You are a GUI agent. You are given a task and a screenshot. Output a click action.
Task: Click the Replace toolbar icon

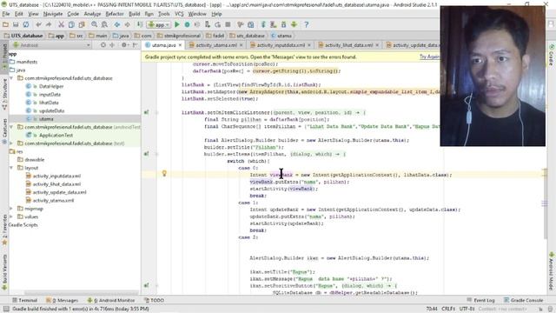click(104, 24)
